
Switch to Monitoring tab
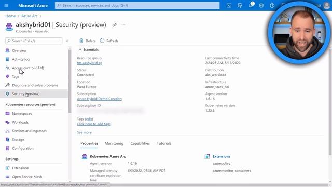point(114,143)
